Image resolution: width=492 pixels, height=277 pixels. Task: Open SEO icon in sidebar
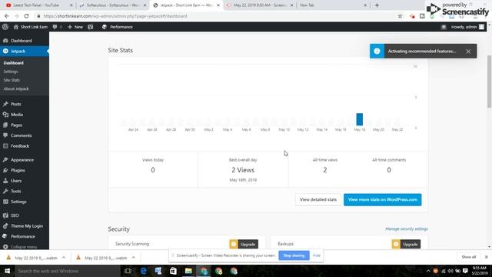point(5,215)
